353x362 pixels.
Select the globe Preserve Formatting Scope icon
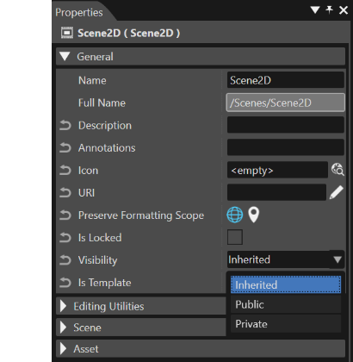pos(235,215)
